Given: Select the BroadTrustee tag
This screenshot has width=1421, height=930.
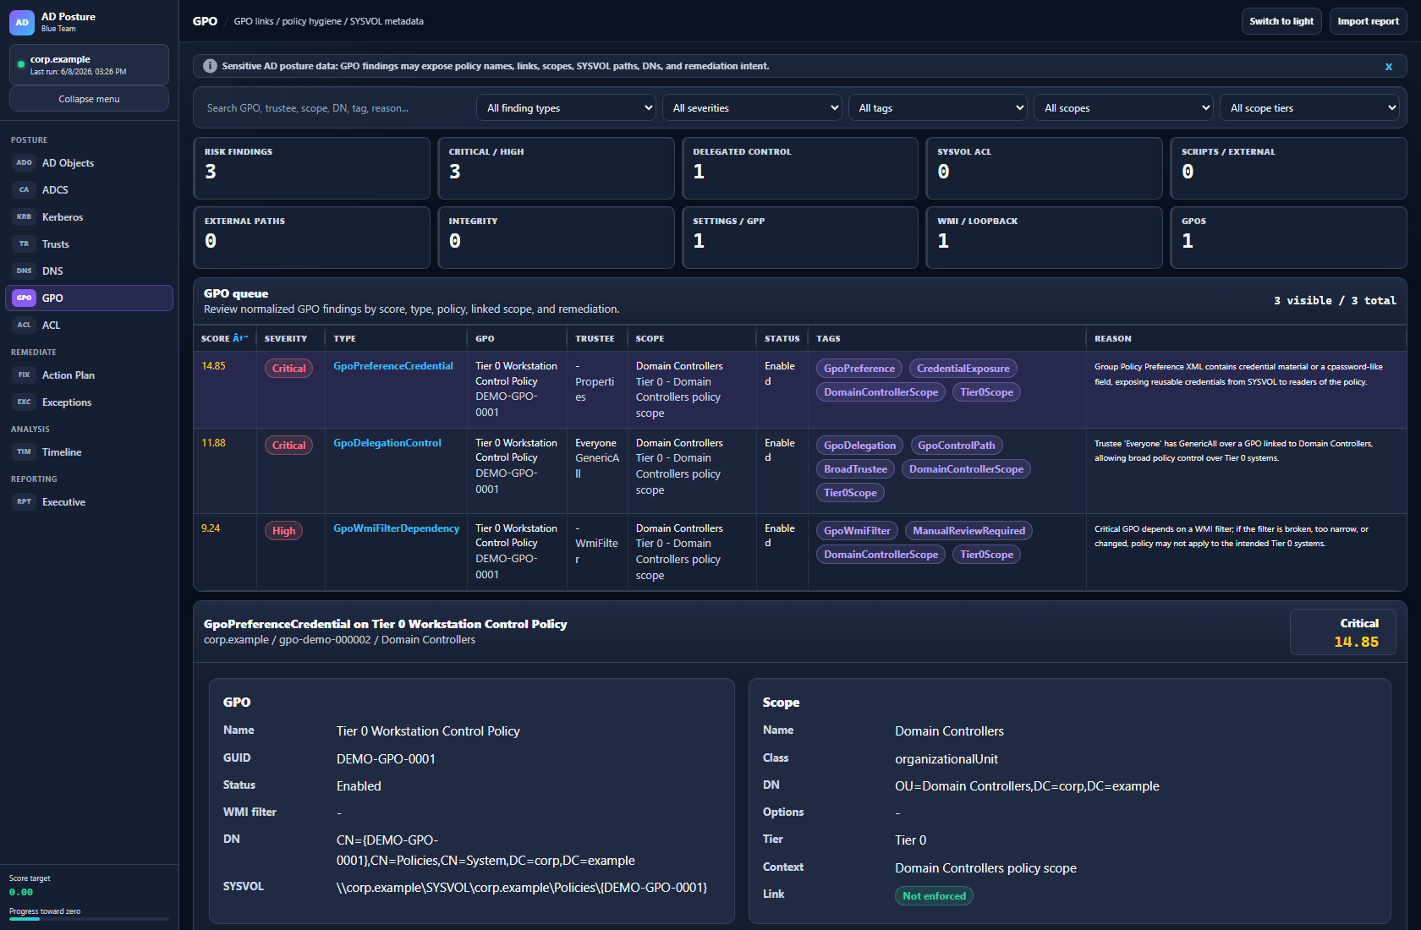Looking at the screenshot, I should (x=855, y=468).
